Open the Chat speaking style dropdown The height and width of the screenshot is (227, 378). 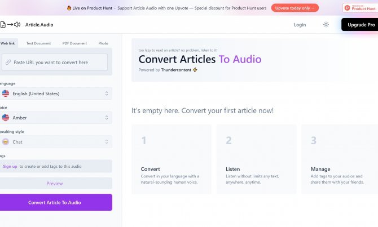(x=56, y=142)
